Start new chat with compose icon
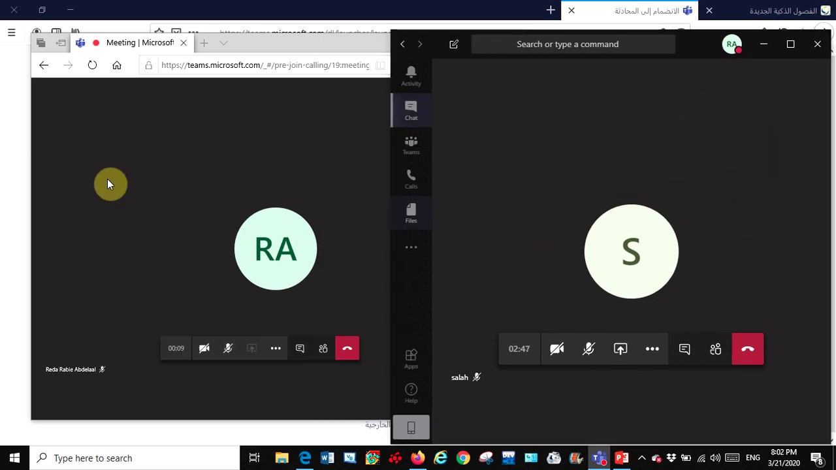This screenshot has width=836, height=470. tap(454, 44)
